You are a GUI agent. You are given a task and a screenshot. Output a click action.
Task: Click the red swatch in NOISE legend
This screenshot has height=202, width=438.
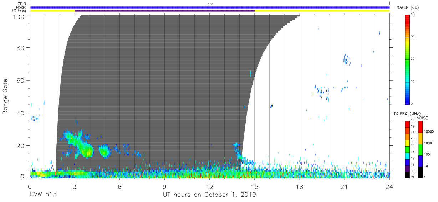click(x=420, y=127)
